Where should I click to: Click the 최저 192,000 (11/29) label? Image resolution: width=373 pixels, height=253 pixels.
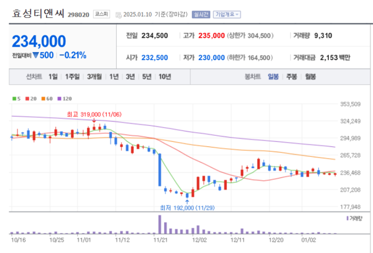coord(187,208)
